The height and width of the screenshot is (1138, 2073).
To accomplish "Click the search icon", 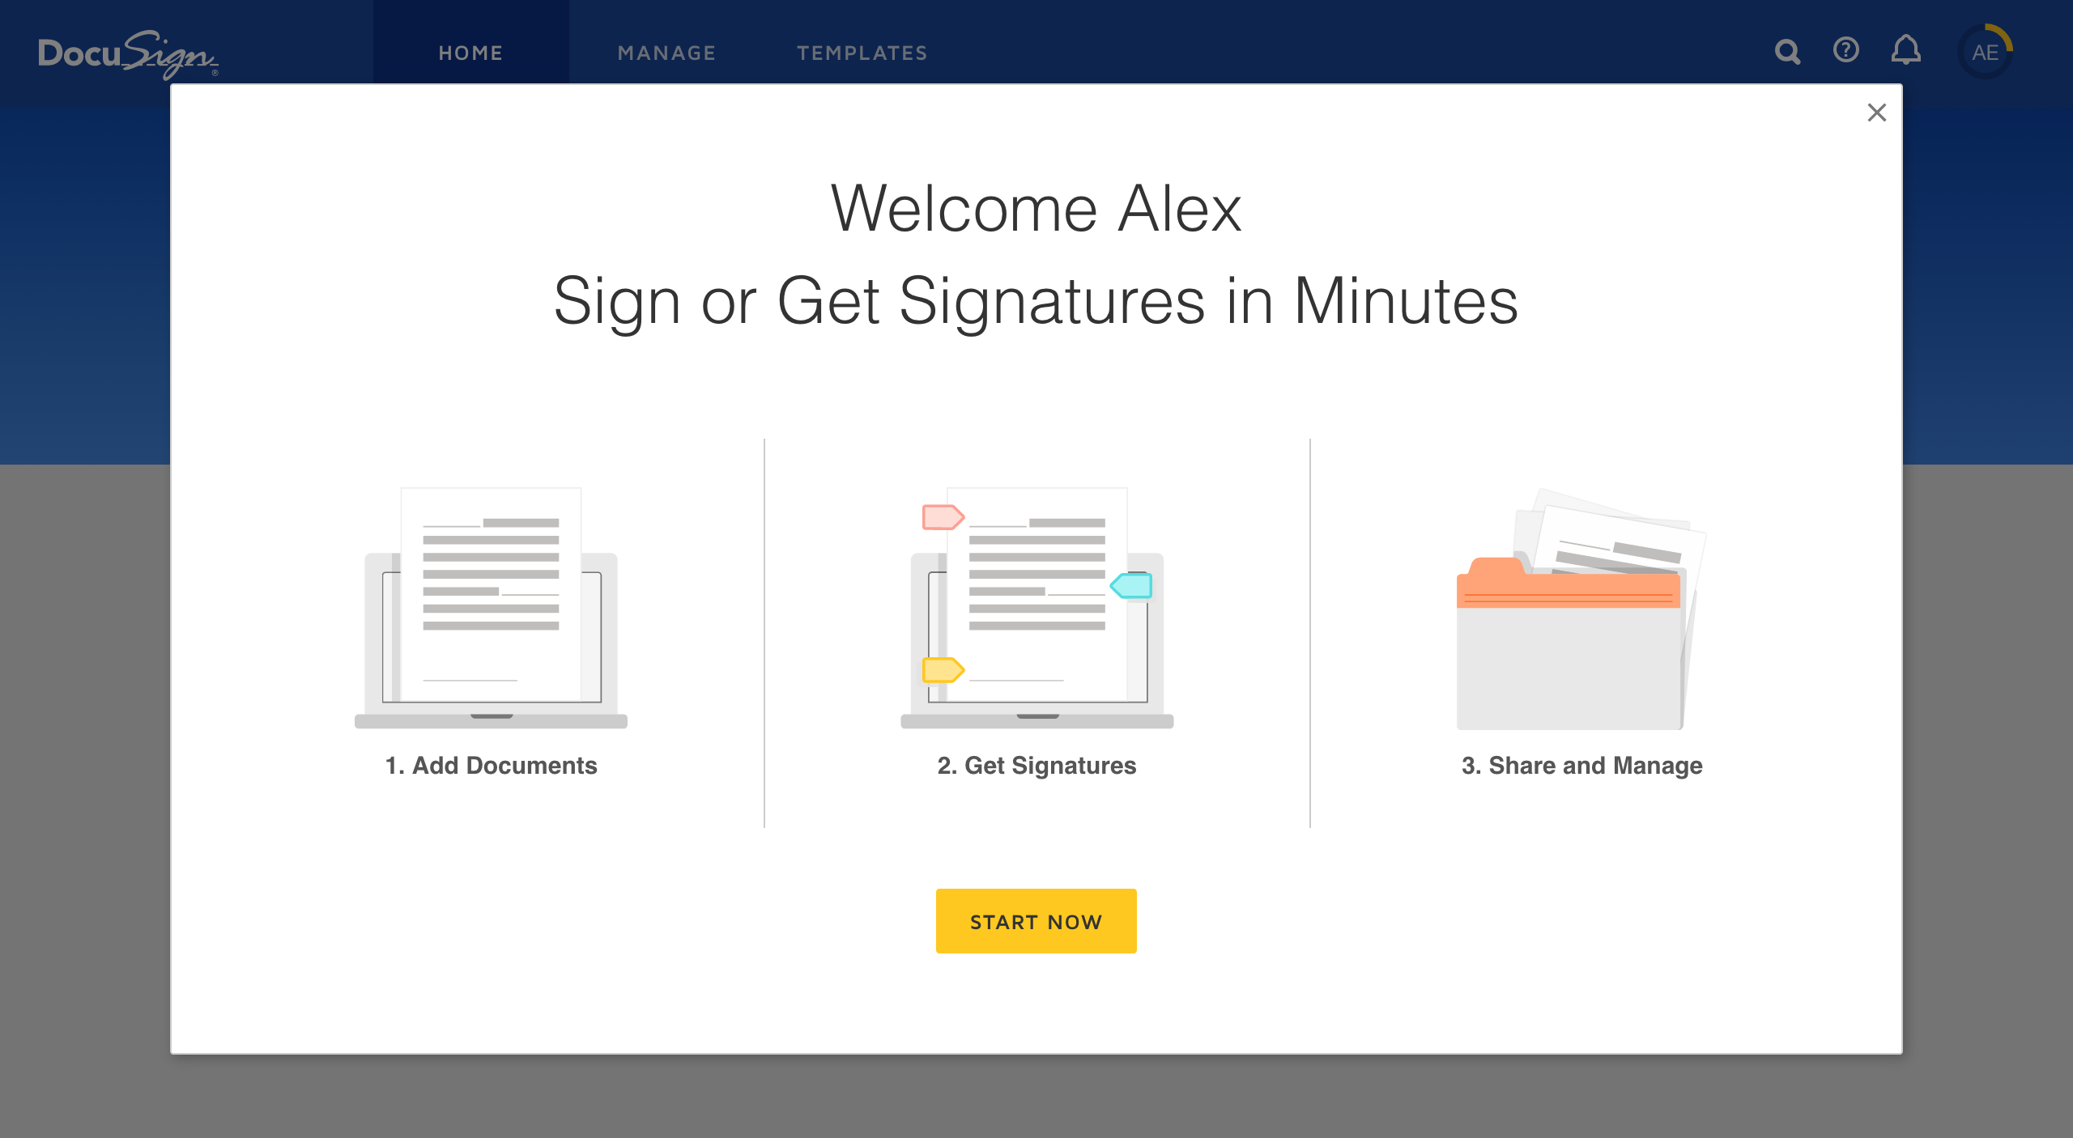I will 1787,52.
